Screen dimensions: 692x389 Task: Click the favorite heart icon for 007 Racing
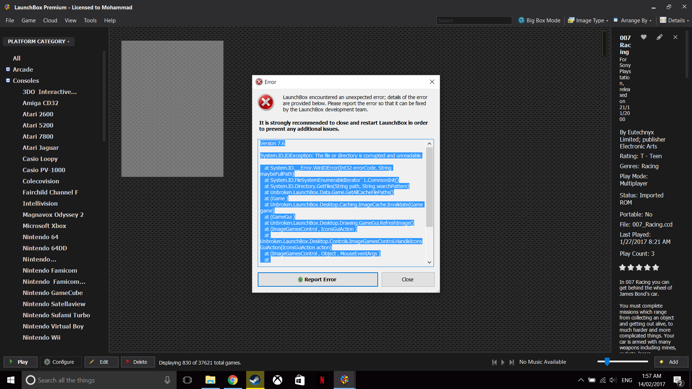point(644,37)
